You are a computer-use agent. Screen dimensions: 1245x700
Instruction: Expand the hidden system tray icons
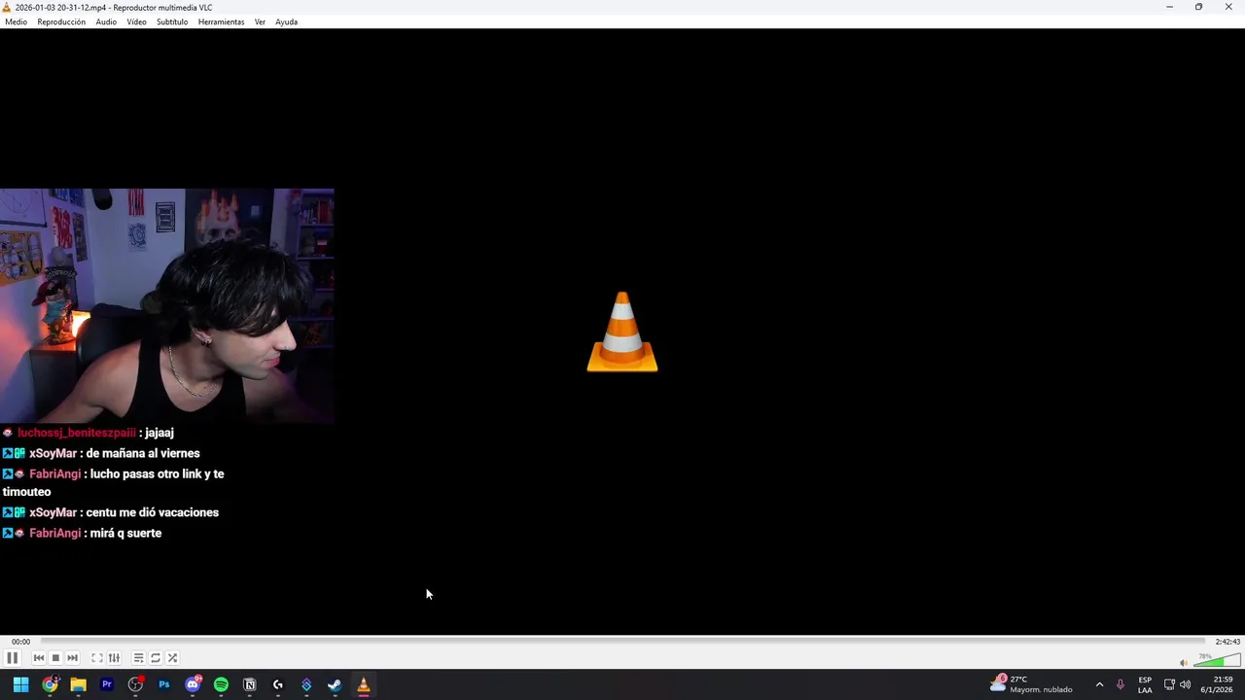point(1099,684)
